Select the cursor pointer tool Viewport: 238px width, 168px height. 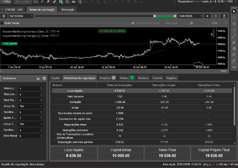tap(234, 11)
